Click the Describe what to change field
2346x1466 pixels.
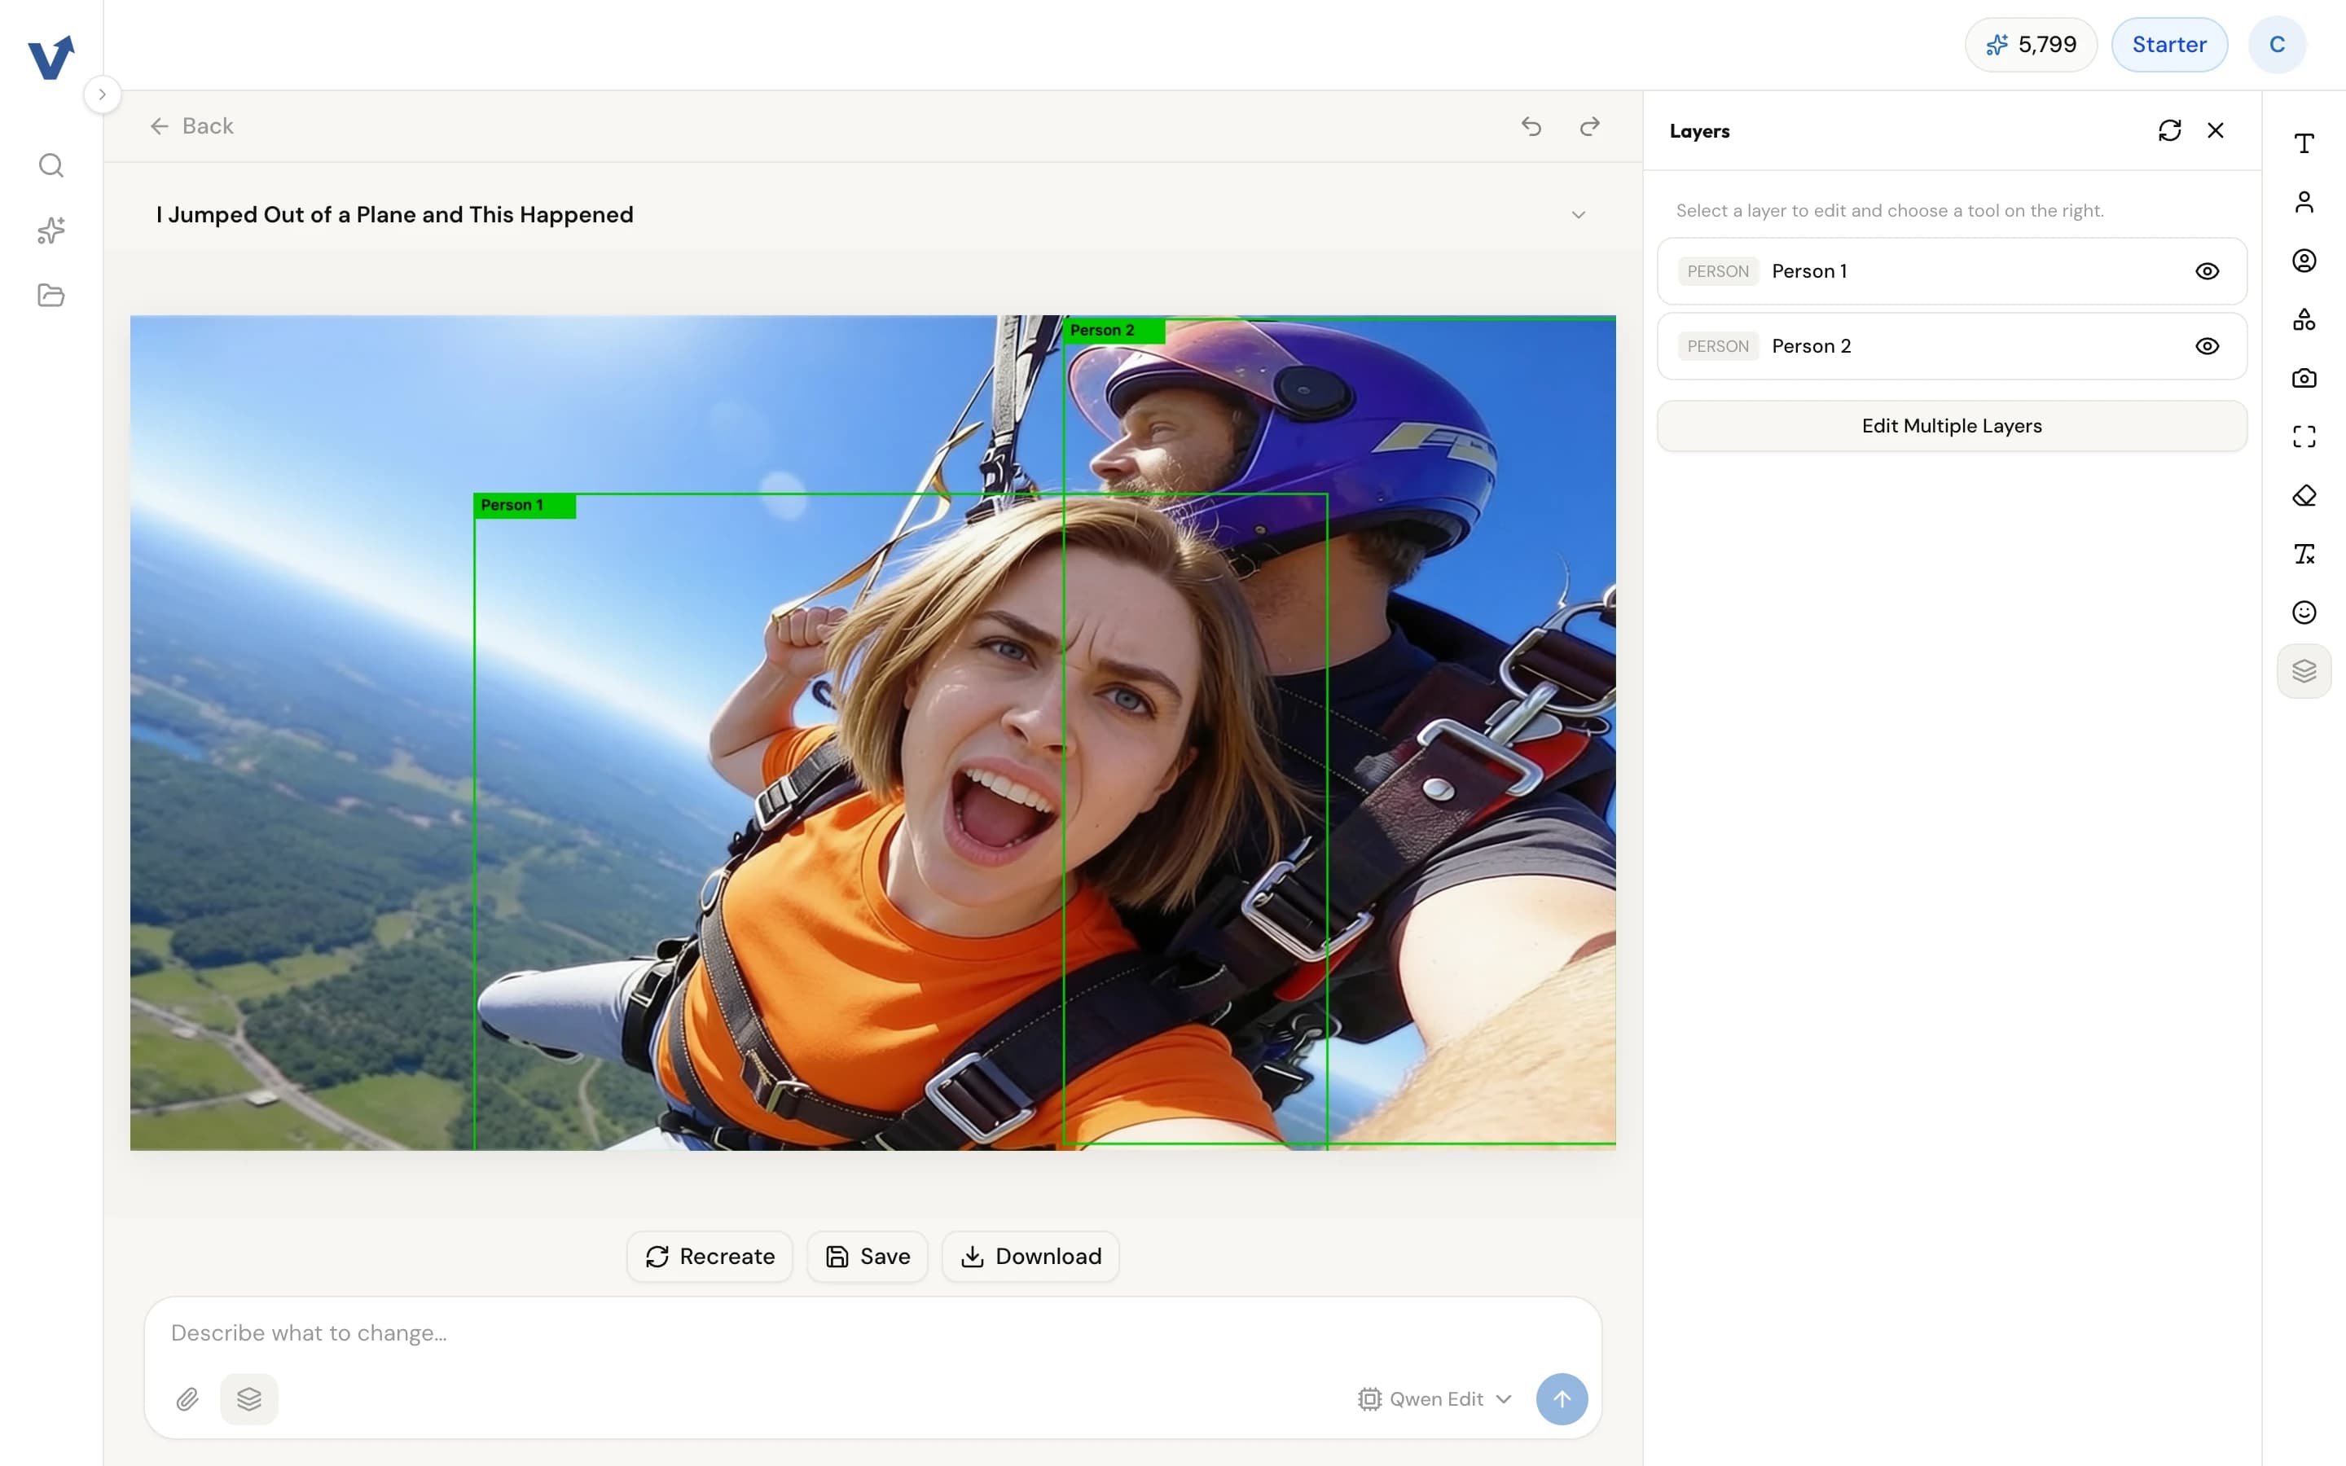(872, 1333)
